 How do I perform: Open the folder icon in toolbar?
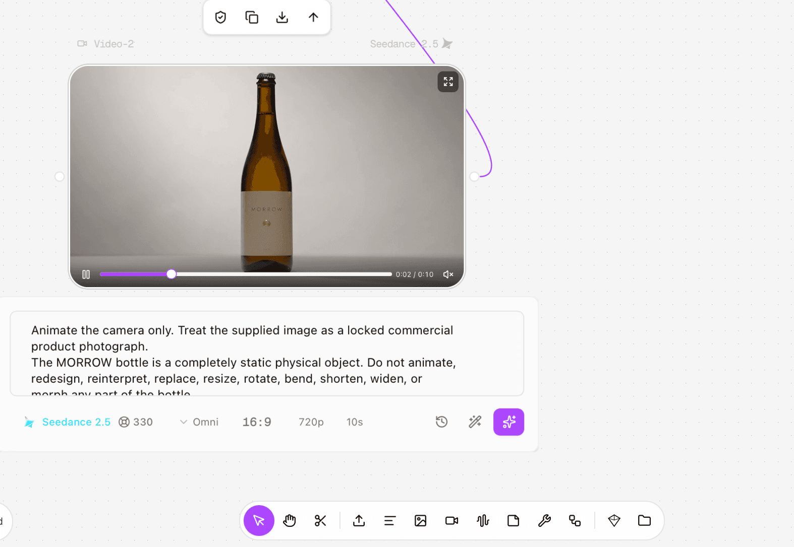click(644, 521)
